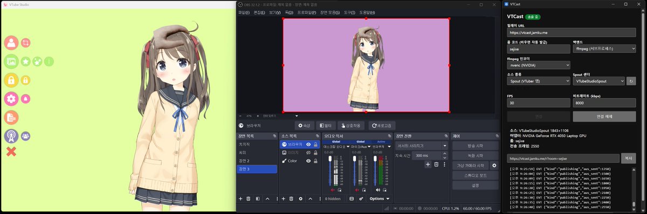The height and width of the screenshot is (214, 647).
Task: Click the large yellow lock icon in VTube Studio
Action: tap(11, 80)
